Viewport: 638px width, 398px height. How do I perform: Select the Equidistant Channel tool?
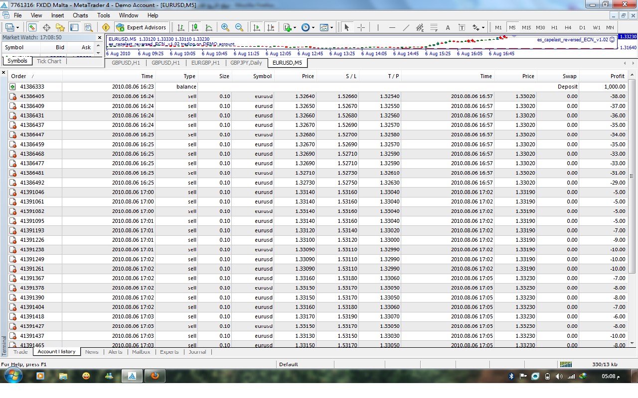[420, 27]
